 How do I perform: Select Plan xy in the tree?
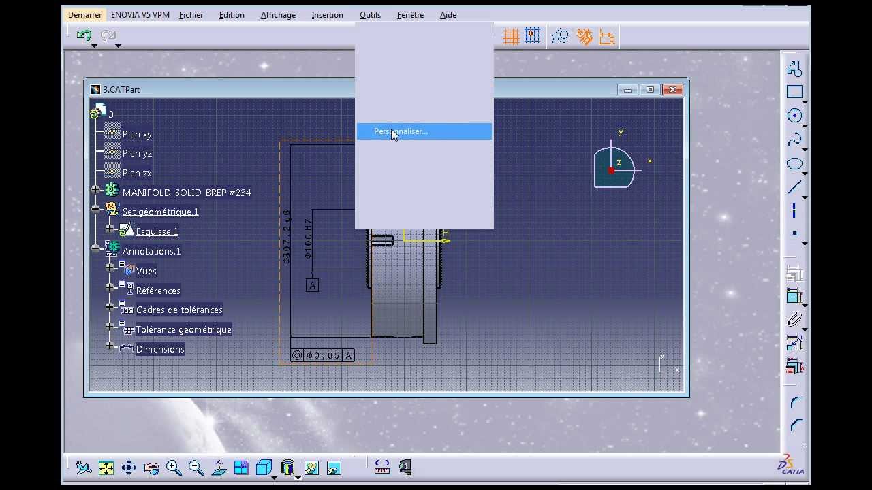[137, 134]
